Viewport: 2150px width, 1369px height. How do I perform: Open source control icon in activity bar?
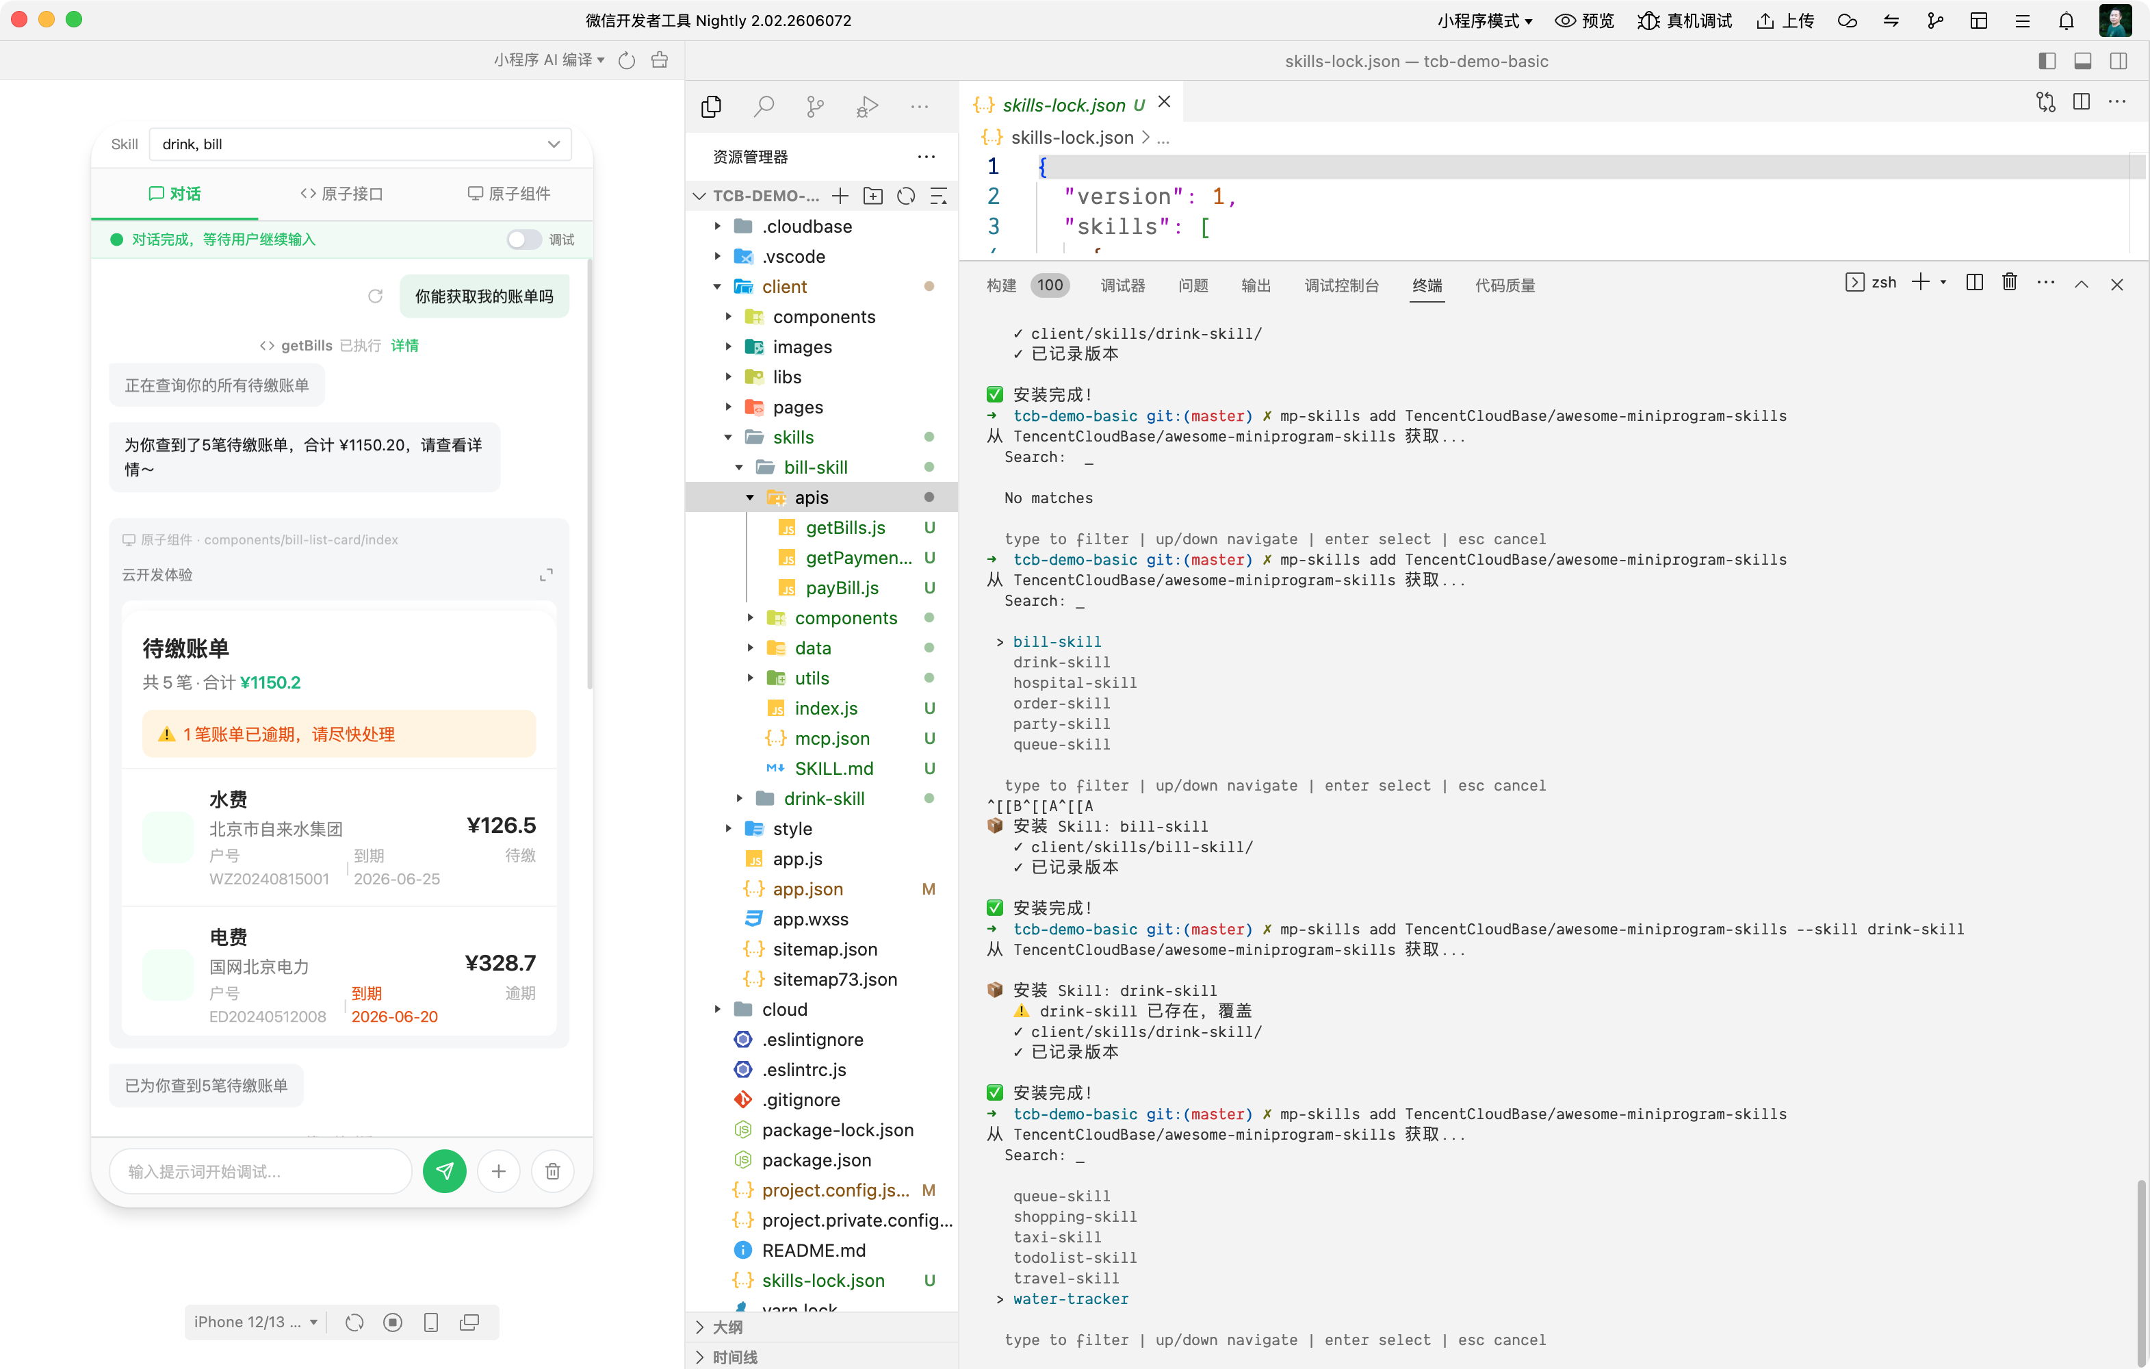[x=815, y=106]
